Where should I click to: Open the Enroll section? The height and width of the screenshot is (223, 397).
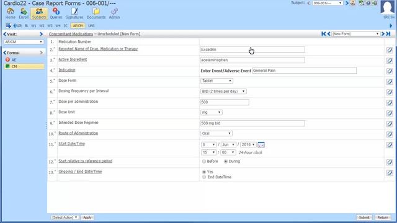(x=24, y=14)
